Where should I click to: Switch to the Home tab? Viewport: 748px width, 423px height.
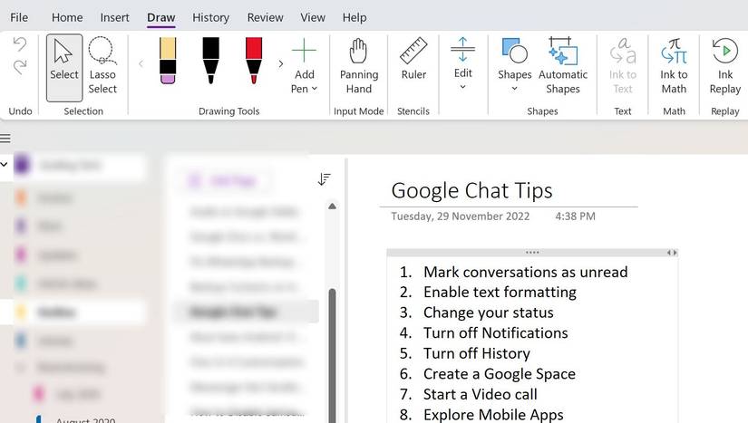[x=67, y=17]
